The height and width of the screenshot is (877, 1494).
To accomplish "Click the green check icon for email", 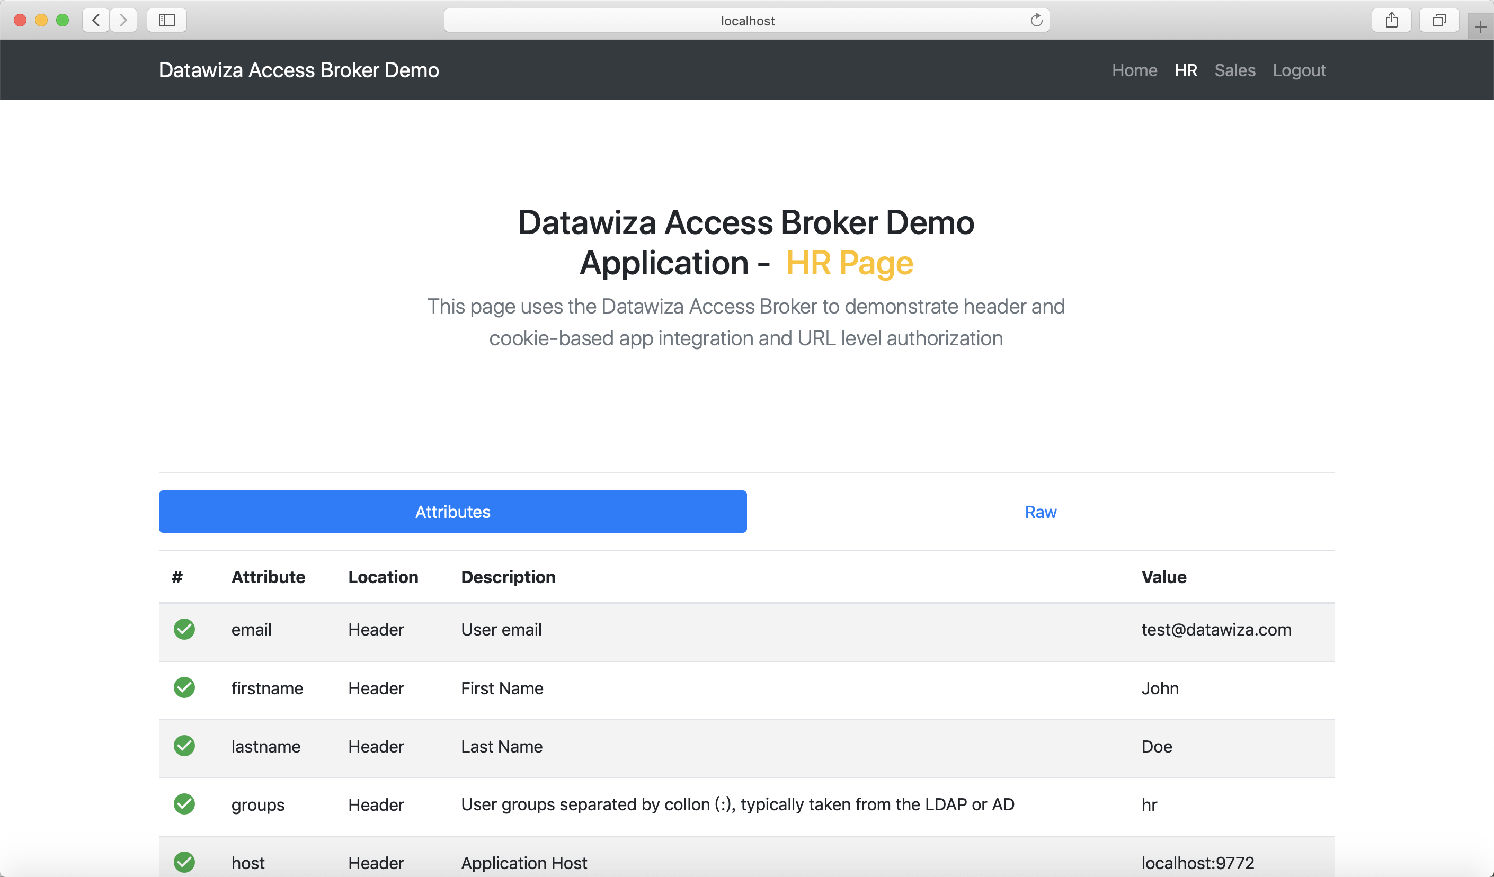I will point(184,629).
